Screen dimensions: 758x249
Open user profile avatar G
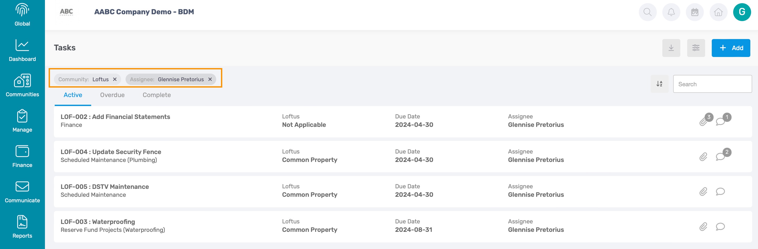tap(742, 12)
